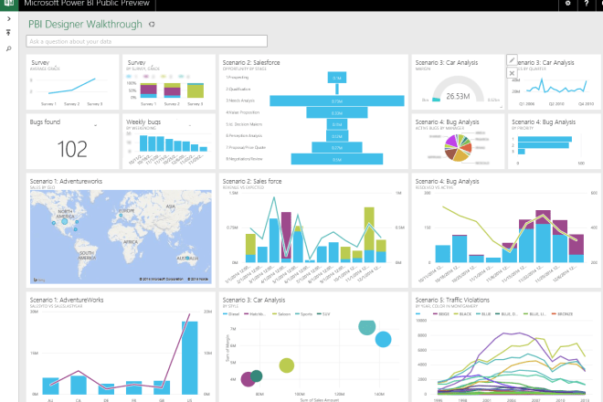Select the US bar in AdventureWorks sales chart
Screen dimensions: 603x402
tap(190, 358)
